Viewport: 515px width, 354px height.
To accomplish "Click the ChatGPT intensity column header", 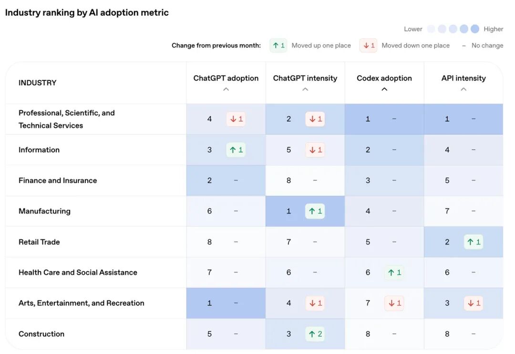I will click(305, 78).
